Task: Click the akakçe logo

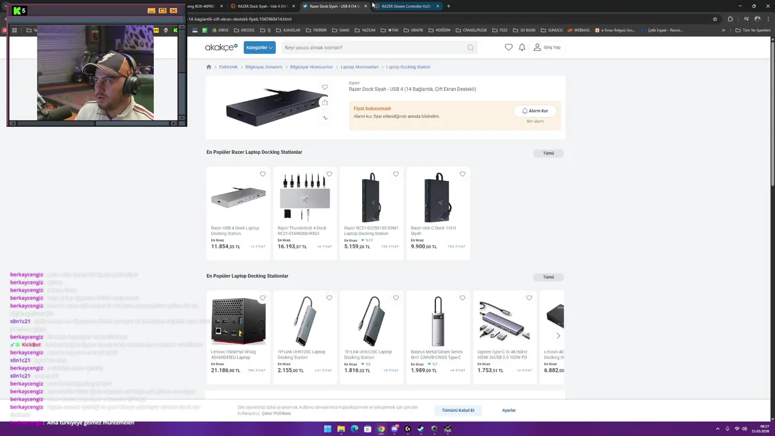Action: 221,47
